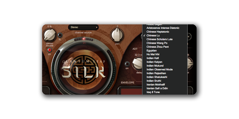Pick Chinese Scholars Lute scale
The image size is (239, 119).
(159, 39)
